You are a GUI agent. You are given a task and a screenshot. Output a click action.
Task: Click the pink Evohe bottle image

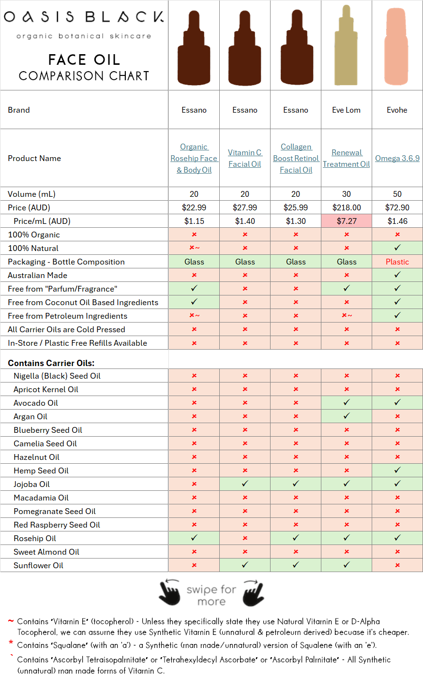[397, 46]
